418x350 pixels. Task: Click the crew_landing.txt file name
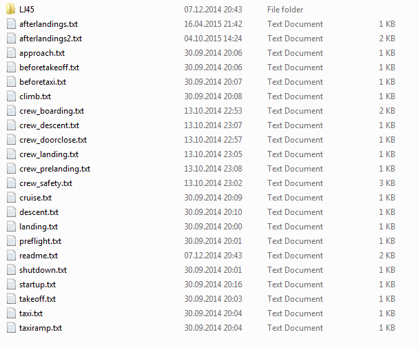[49, 154]
